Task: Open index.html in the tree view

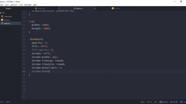Action: click(8, 16)
